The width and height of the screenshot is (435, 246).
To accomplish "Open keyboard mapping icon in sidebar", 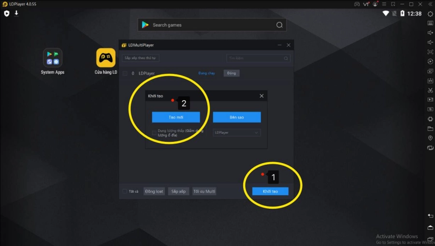I will click(x=430, y=23).
